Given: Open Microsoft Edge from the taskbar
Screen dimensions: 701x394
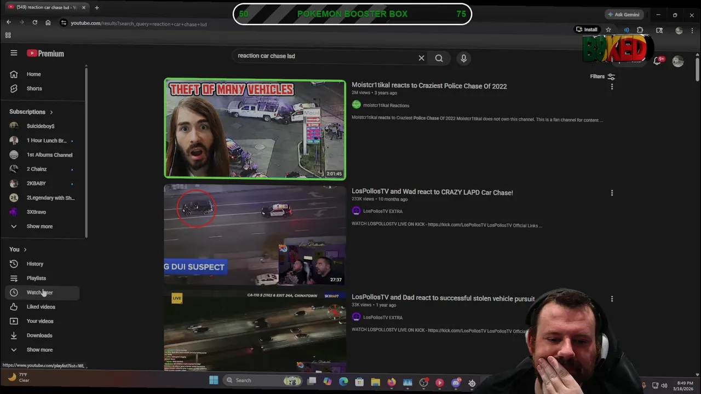Looking at the screenshot, I should [343, 382].
